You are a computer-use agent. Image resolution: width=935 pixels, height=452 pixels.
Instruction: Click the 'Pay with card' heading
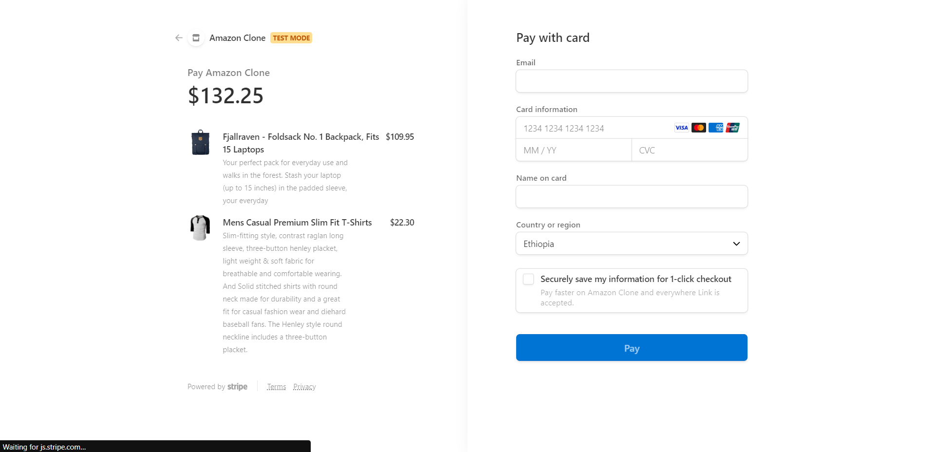point(553,38)
